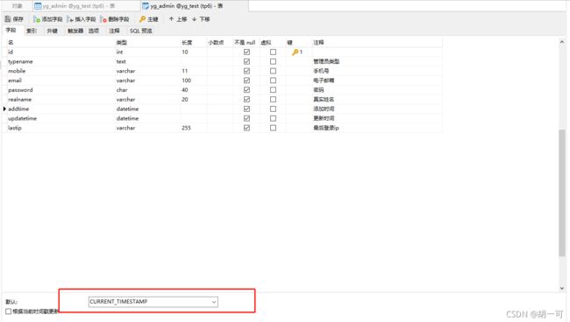Enable Virtual checkbox for id field
570x322 pixels.
tap(273, 52)
